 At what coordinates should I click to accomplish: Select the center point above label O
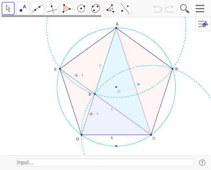[116, 87]
